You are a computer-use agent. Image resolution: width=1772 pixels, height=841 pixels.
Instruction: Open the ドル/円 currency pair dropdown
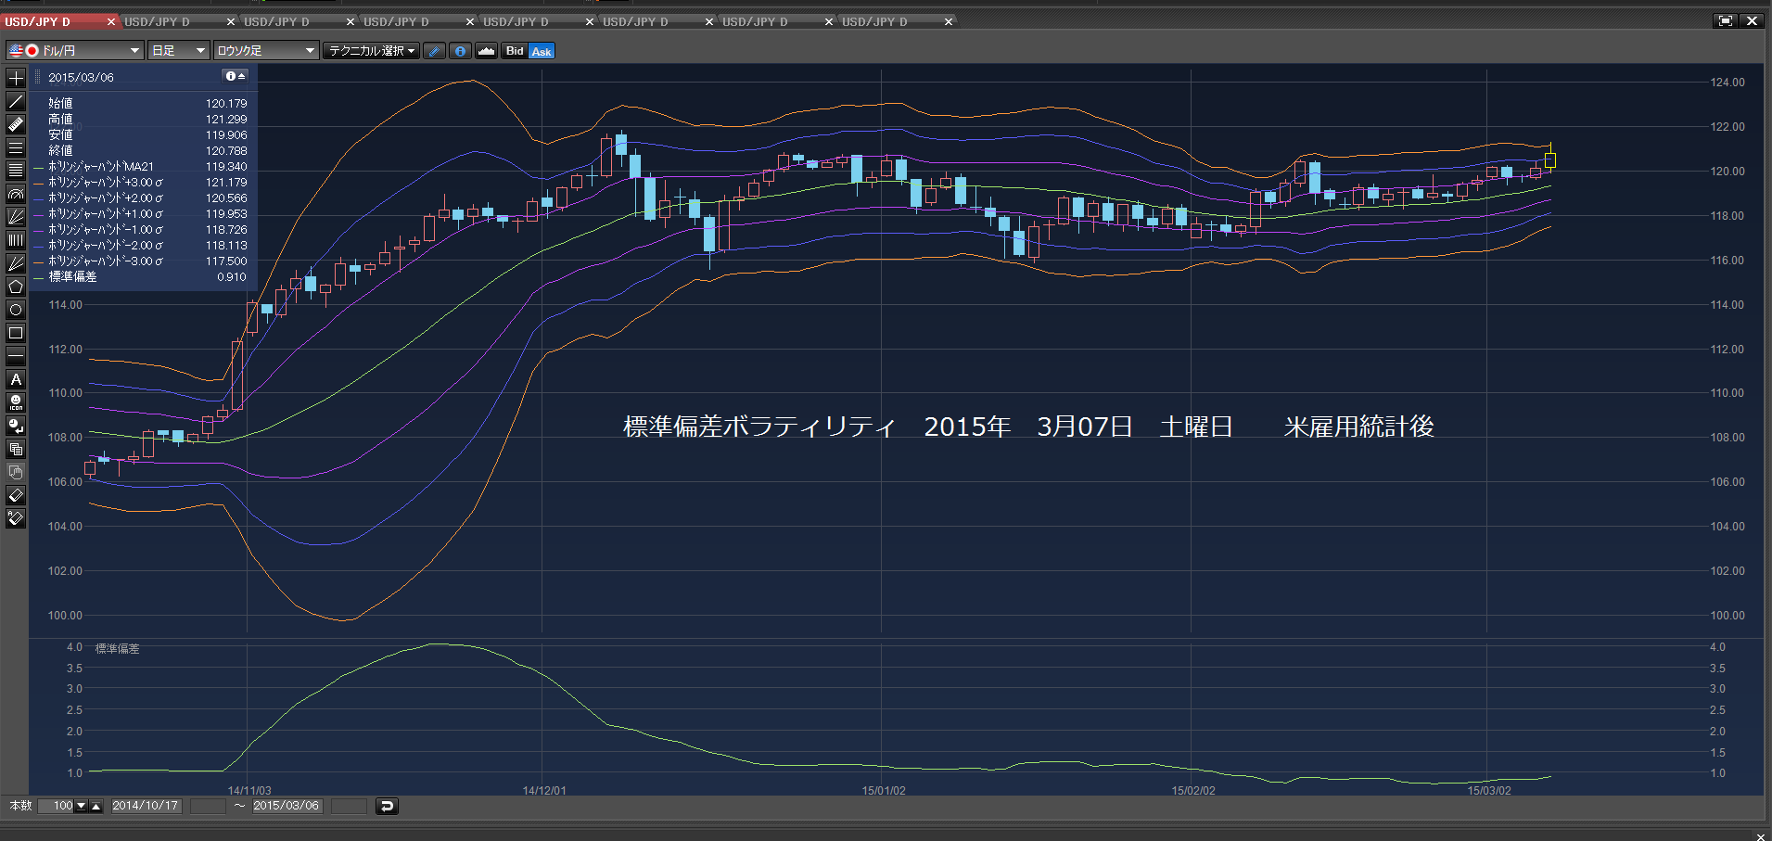[x=74, y=50]
